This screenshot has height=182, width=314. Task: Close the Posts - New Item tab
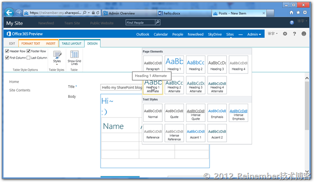[x=264, y=13]
